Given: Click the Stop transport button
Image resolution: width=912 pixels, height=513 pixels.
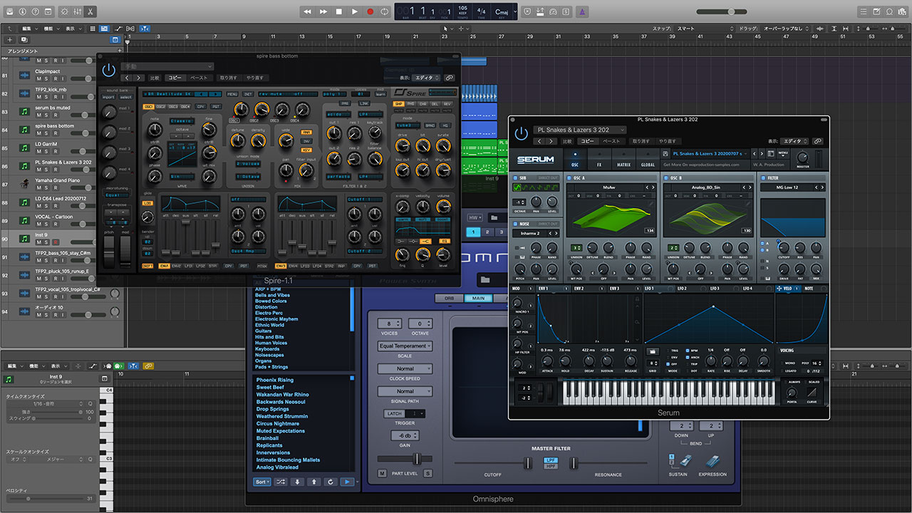Looking at the screenshot, I should pos(338,11).
